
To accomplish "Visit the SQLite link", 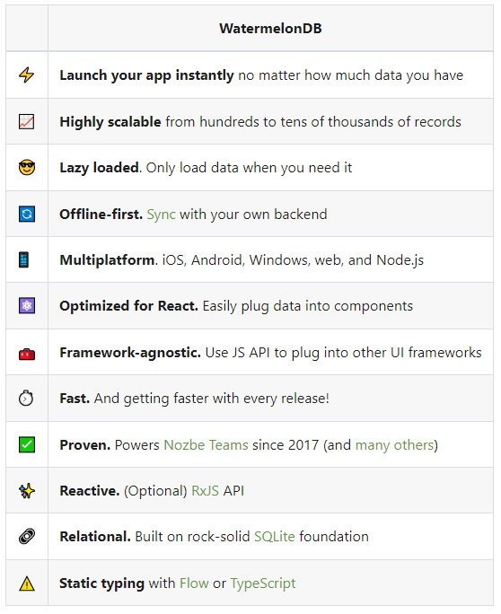I will [x=275, y=537].
